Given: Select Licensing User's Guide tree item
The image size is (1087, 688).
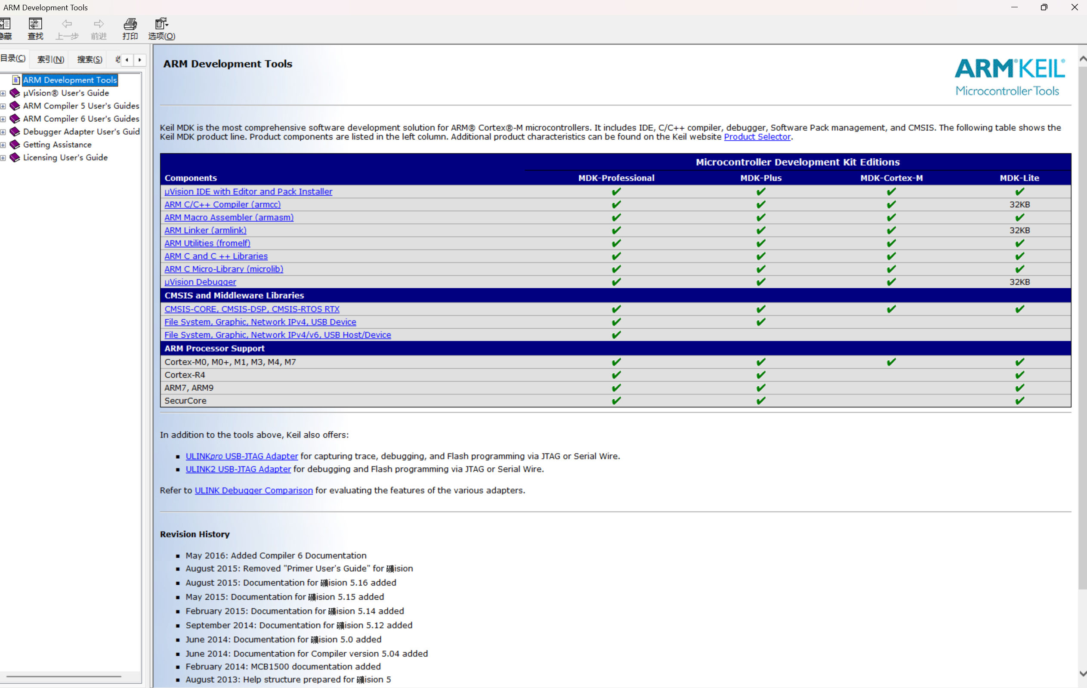Looking at the screenshot, I should tap(65, 157).
